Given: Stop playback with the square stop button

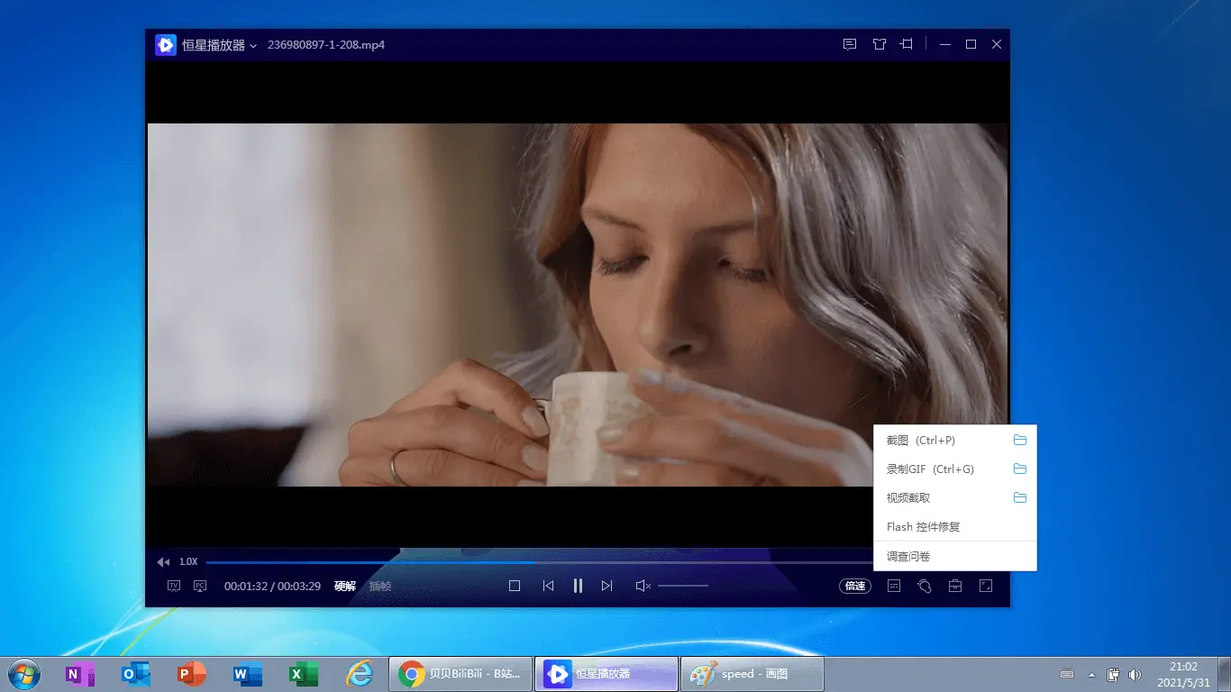Looking at the screenshot, I should tap(515, 586).
